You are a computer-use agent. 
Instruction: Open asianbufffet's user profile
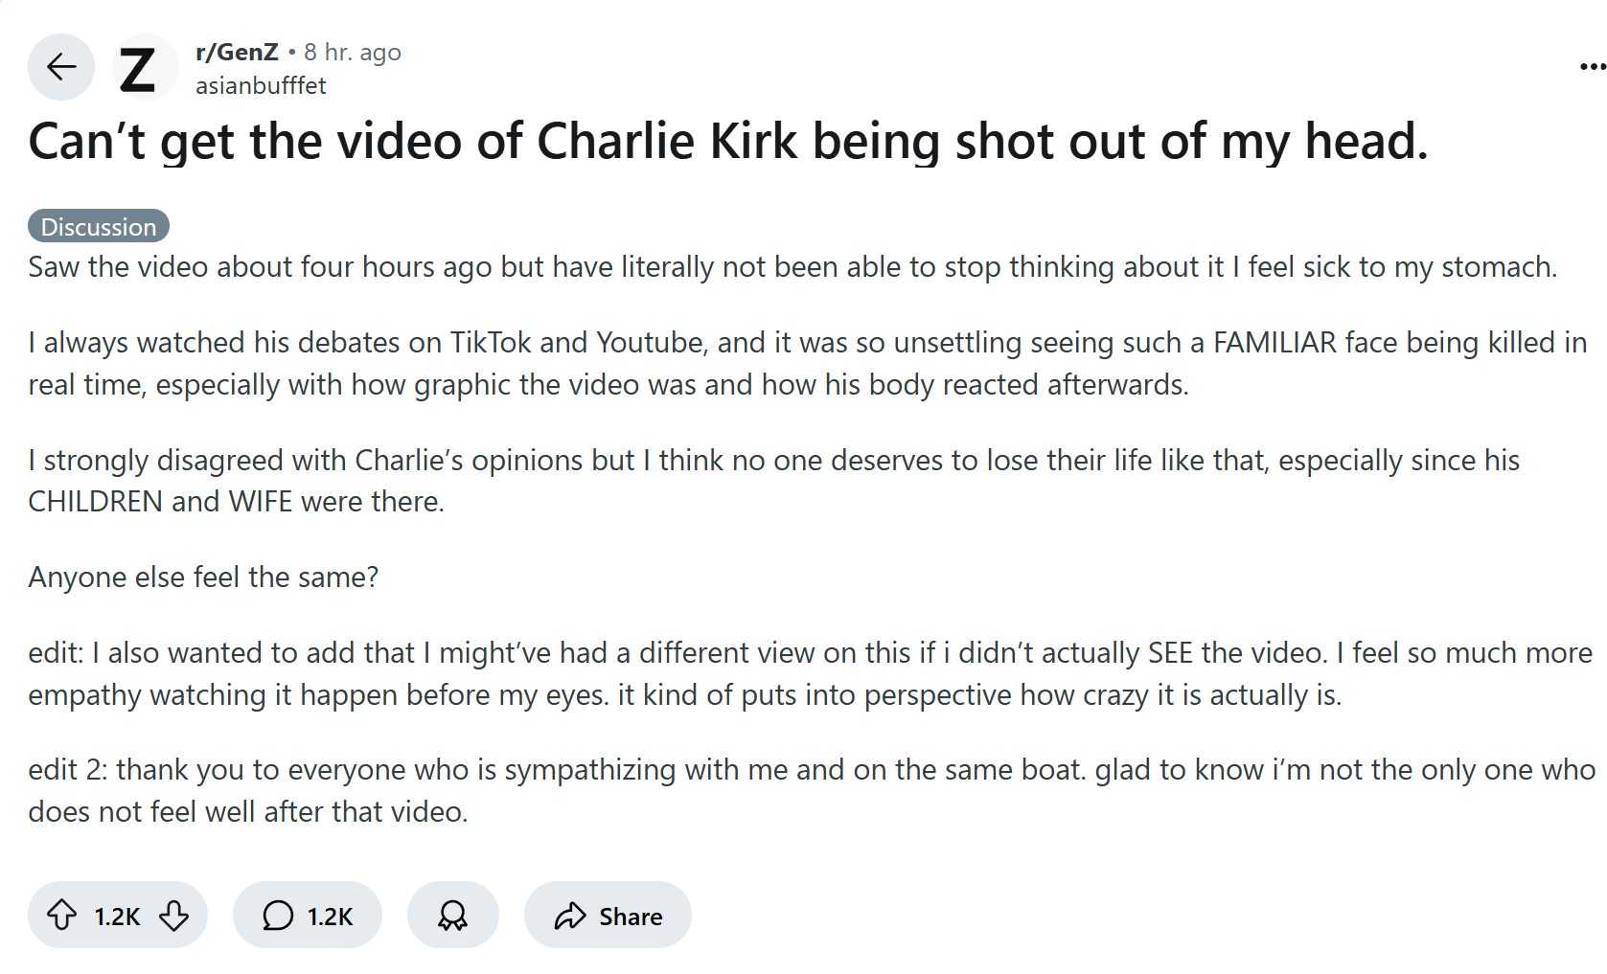[x=261, y=85]
